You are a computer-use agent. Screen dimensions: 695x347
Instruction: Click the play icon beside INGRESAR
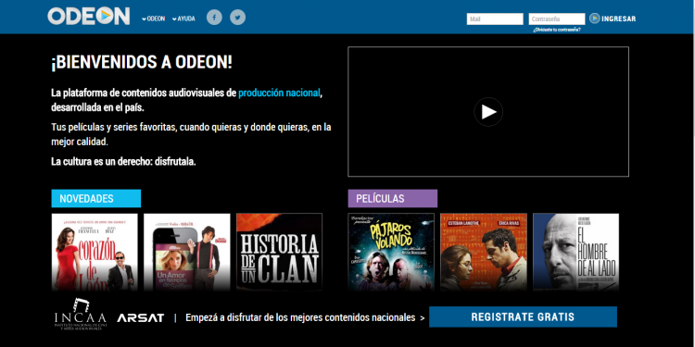[594, 19]
